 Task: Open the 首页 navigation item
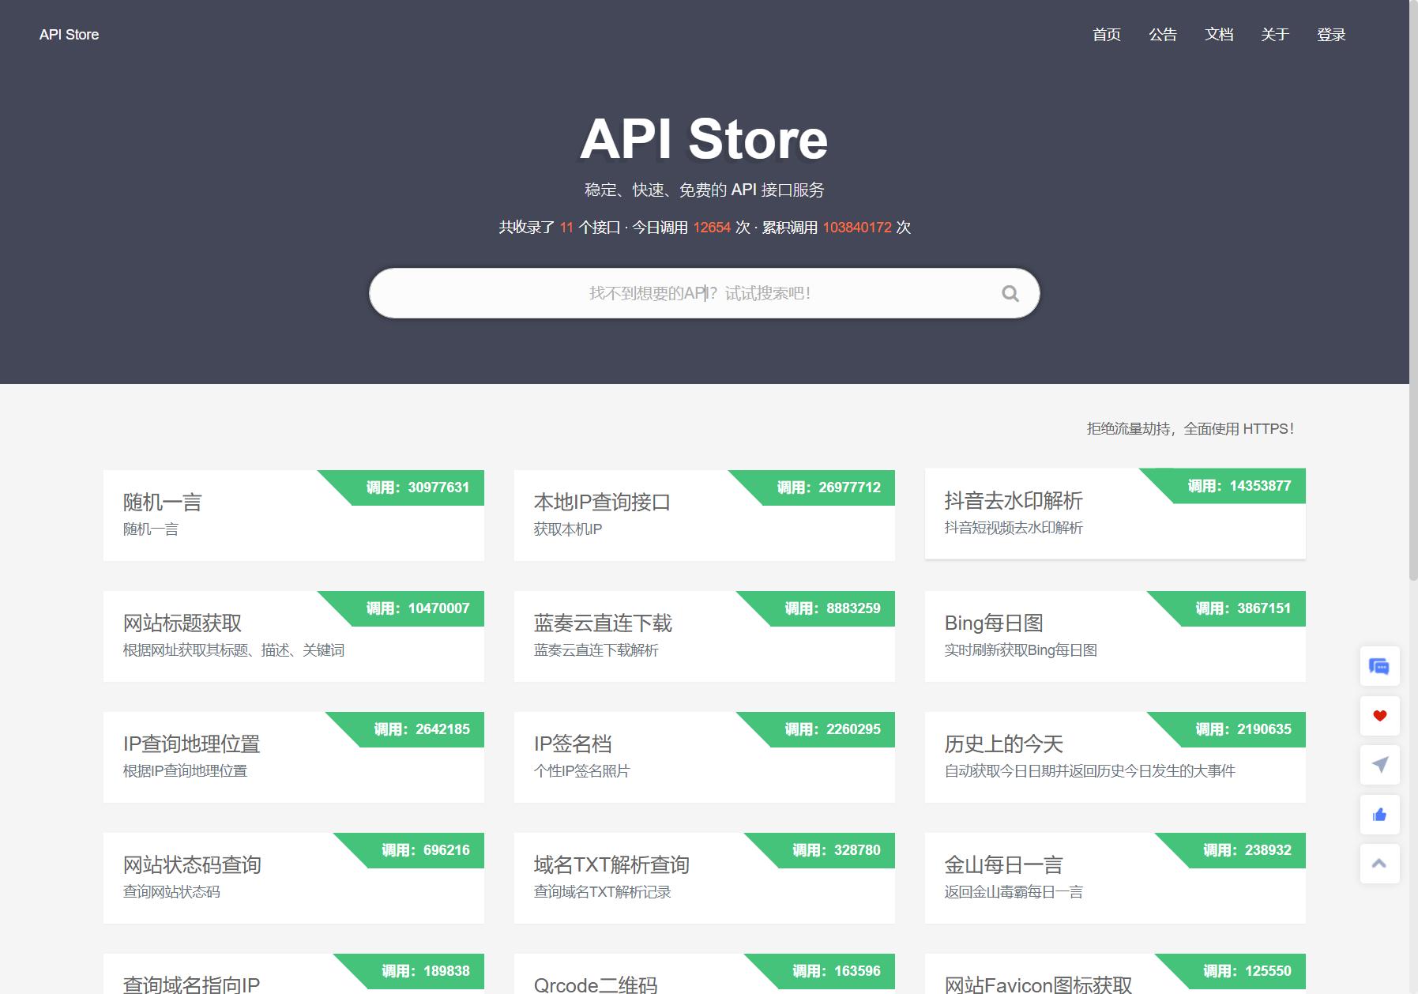[x=1106, y=35]
